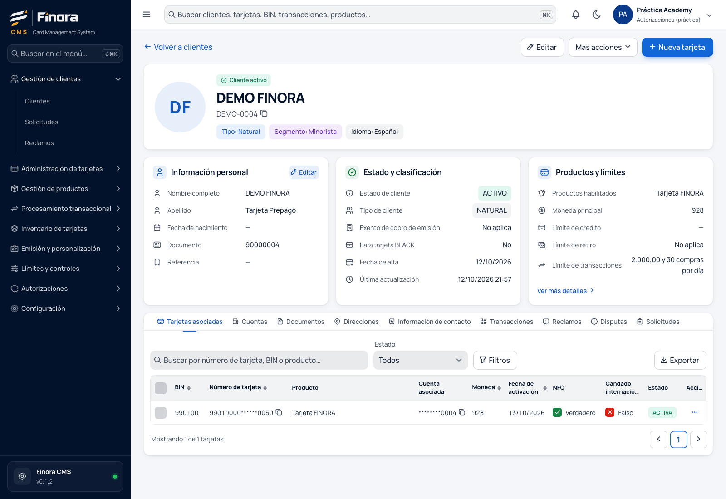The height and width of the screenshot is (499, 726).
Task: Click Editar in Información personal card
Action: (304, 172)
